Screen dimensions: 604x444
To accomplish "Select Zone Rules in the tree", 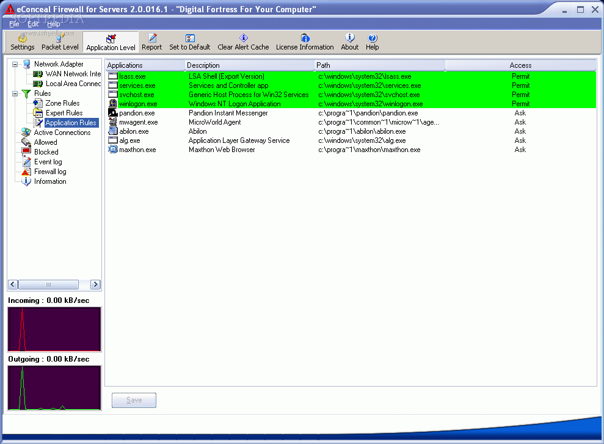I will point(62,103).
